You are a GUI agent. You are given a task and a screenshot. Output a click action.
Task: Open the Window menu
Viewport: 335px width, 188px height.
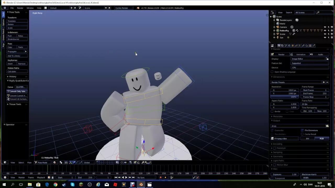(x=30, y=8)
